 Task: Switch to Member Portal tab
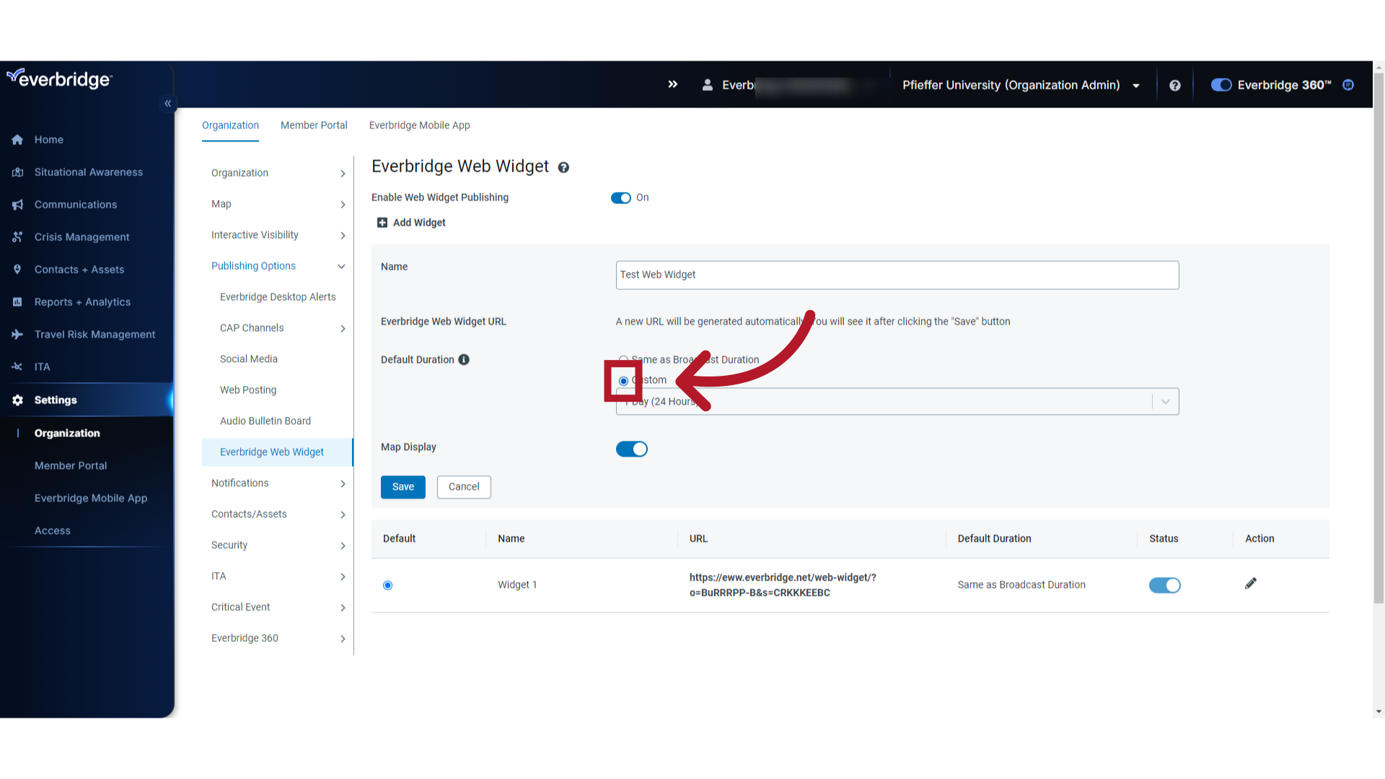click(314, 125)
